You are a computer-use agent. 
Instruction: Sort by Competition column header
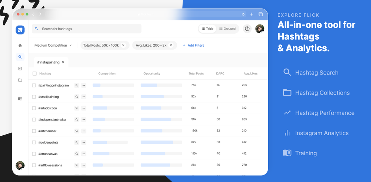click(x=107, y=73)
